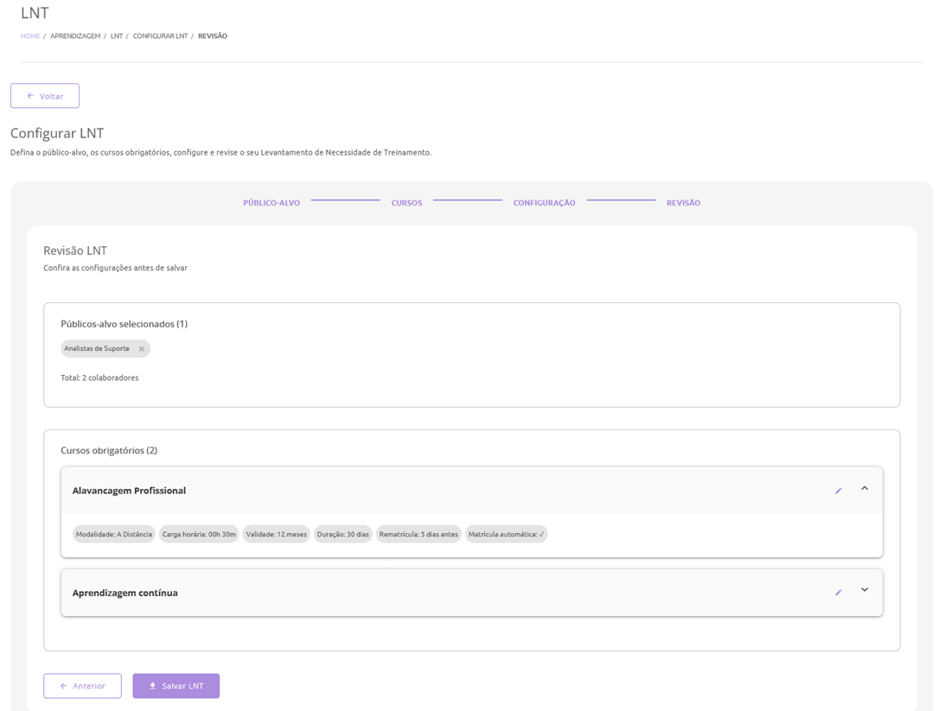Go to the PÚBLICO-ALVO step
This screenshot has width=944, height=711.
point(271,203)
